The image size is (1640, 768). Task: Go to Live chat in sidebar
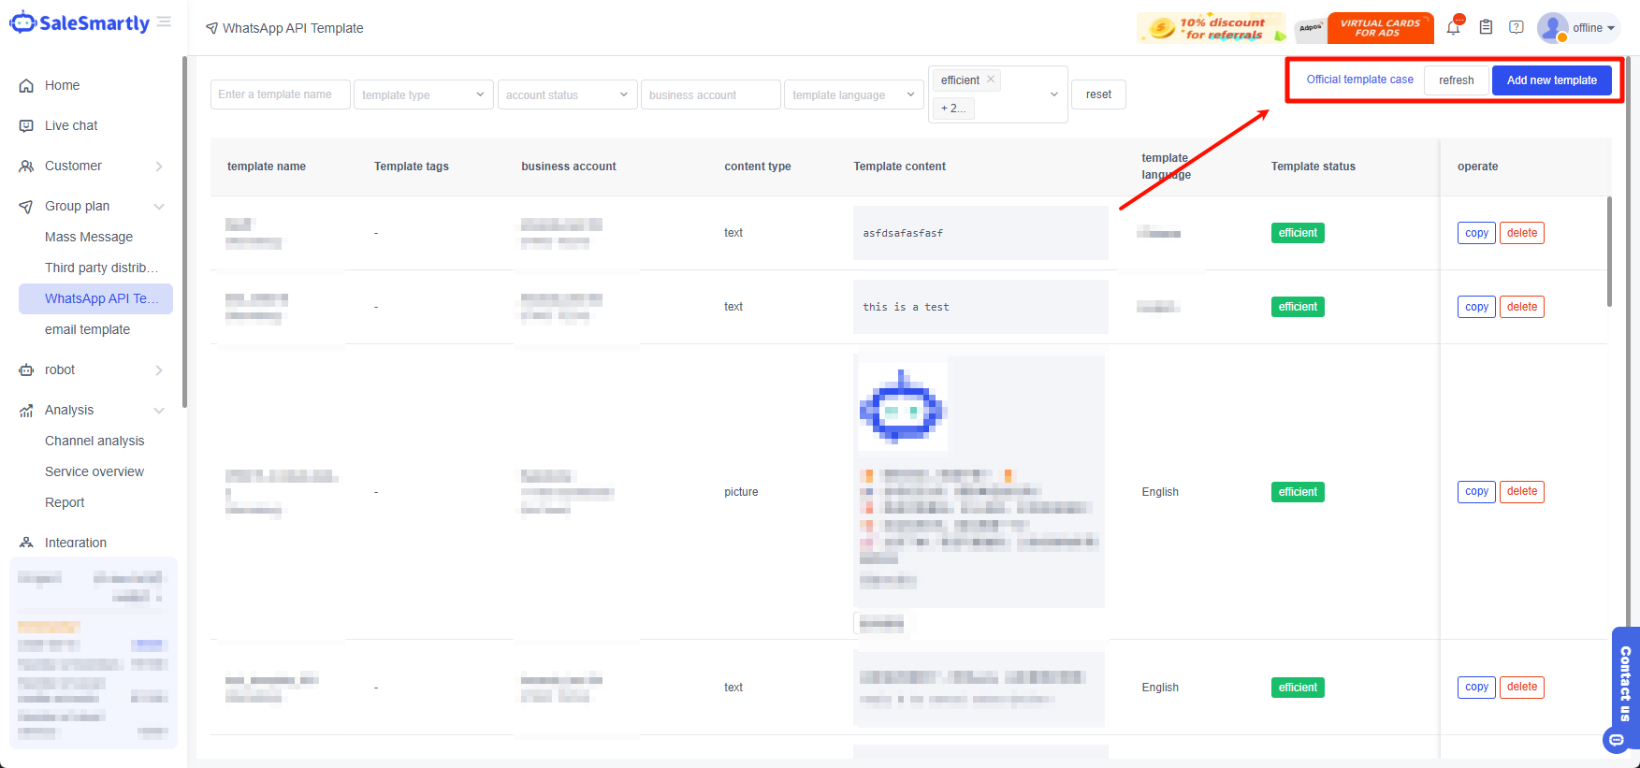(71, 125)
